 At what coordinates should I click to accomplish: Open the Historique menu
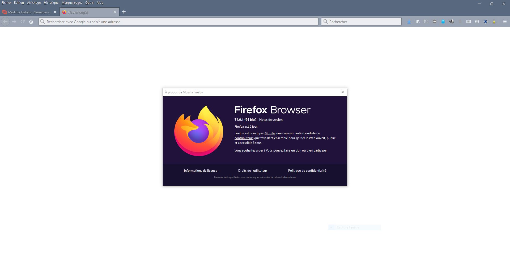tap(51, 3)
